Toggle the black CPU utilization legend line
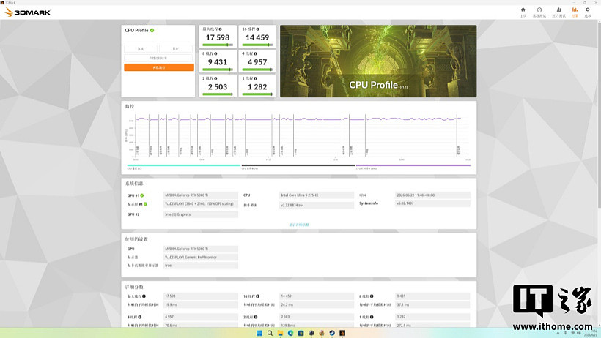Viewport: 601px width, 338px height. click(x=298, y=165)
